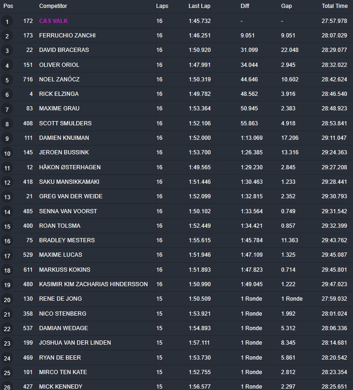The width and height of the screenshot is (353, 390).
Task: Sort by the Gap column header
Action: pyautogui.click(x=287, y=6)
